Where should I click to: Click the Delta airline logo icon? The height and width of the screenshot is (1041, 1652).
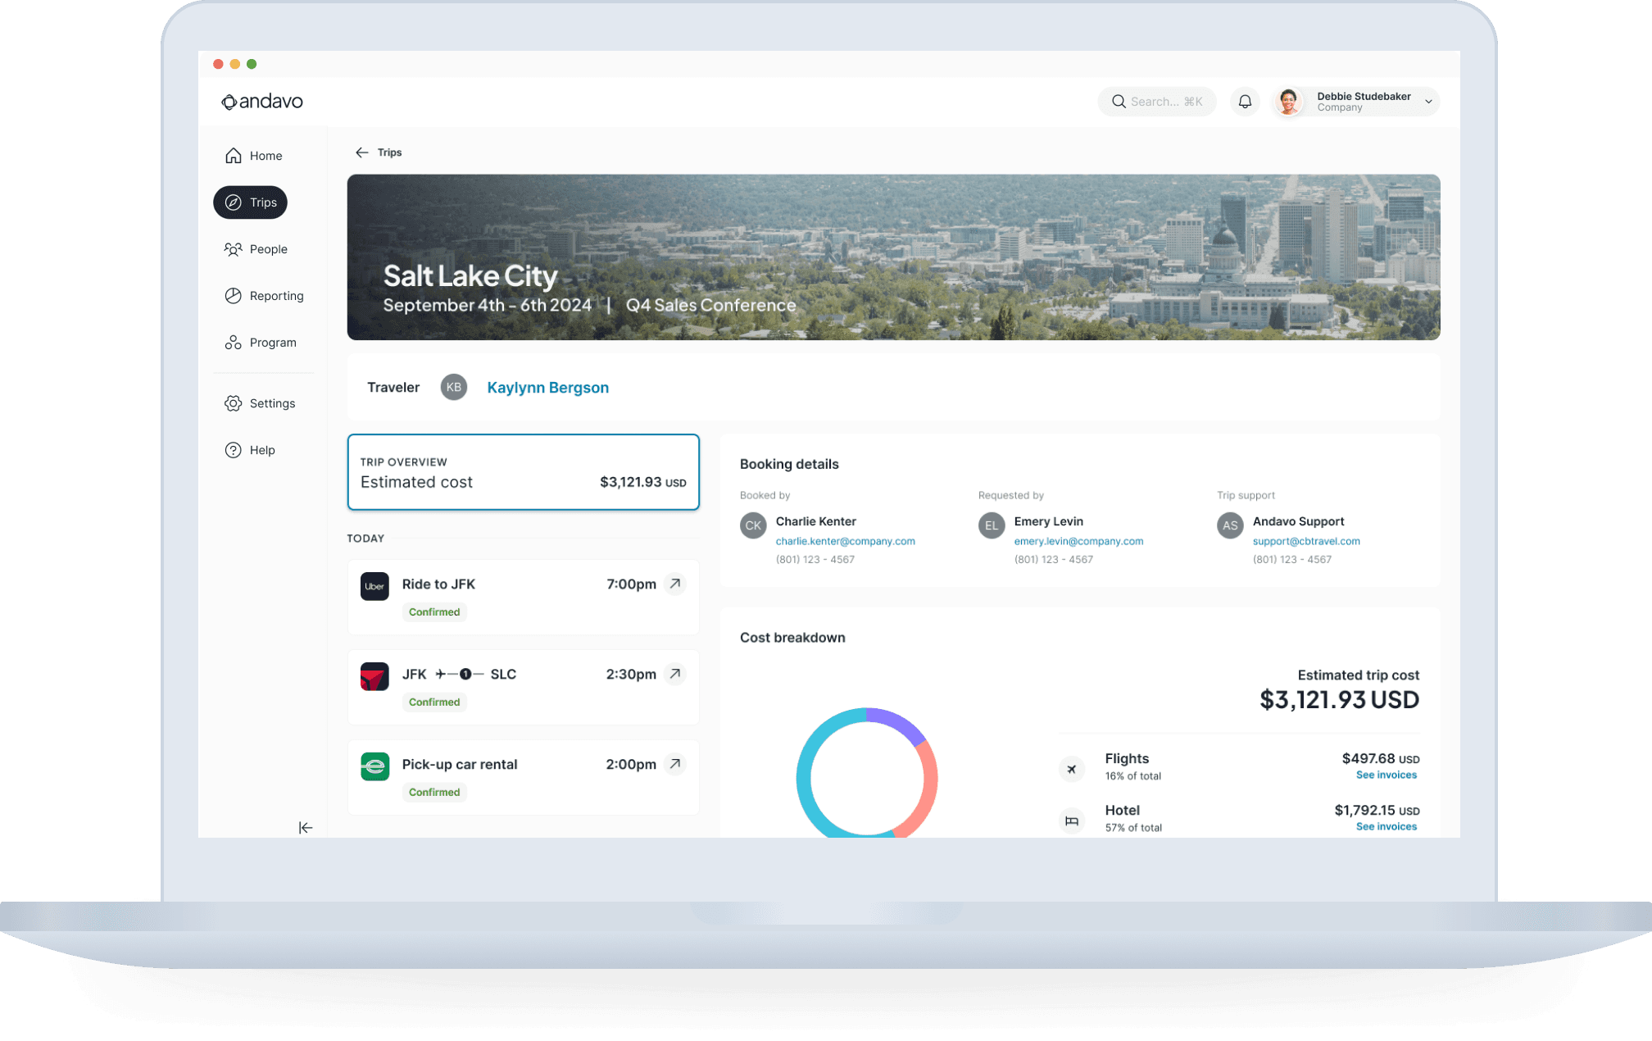click(374, 677)
